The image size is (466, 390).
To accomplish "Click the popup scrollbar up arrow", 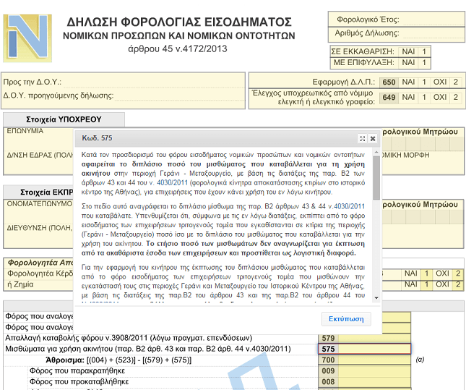I will tap(376, 153).
